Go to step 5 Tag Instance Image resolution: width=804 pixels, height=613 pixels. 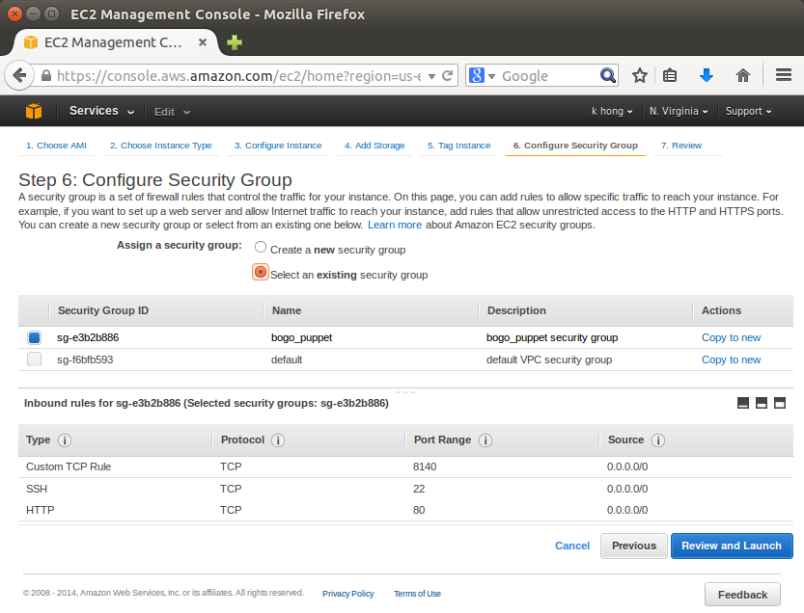458,146
